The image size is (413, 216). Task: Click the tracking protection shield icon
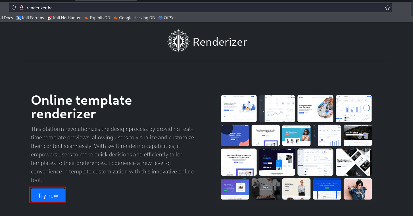(x=14, y=8)
